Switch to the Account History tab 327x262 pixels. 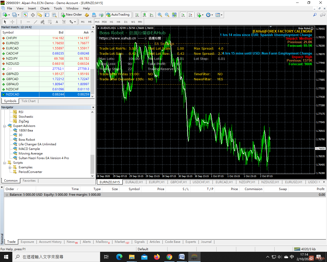[50, 242]
